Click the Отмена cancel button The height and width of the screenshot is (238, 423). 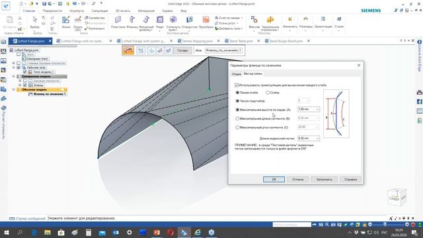pos(297,179)
